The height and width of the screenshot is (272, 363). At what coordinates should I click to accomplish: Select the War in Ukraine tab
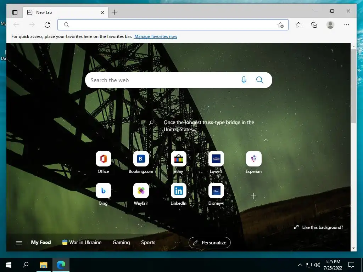(82, 242)
